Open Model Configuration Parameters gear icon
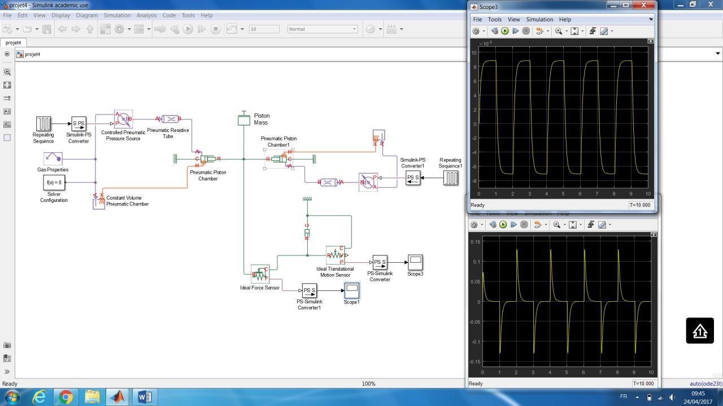Viewport: 723px width, 406px height. pyautogui.click(x=120, y=29)
